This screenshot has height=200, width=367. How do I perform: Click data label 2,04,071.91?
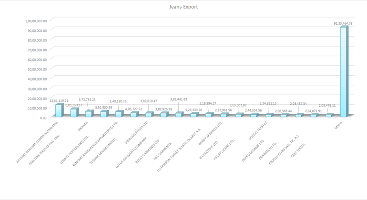(x=314, y=111)
